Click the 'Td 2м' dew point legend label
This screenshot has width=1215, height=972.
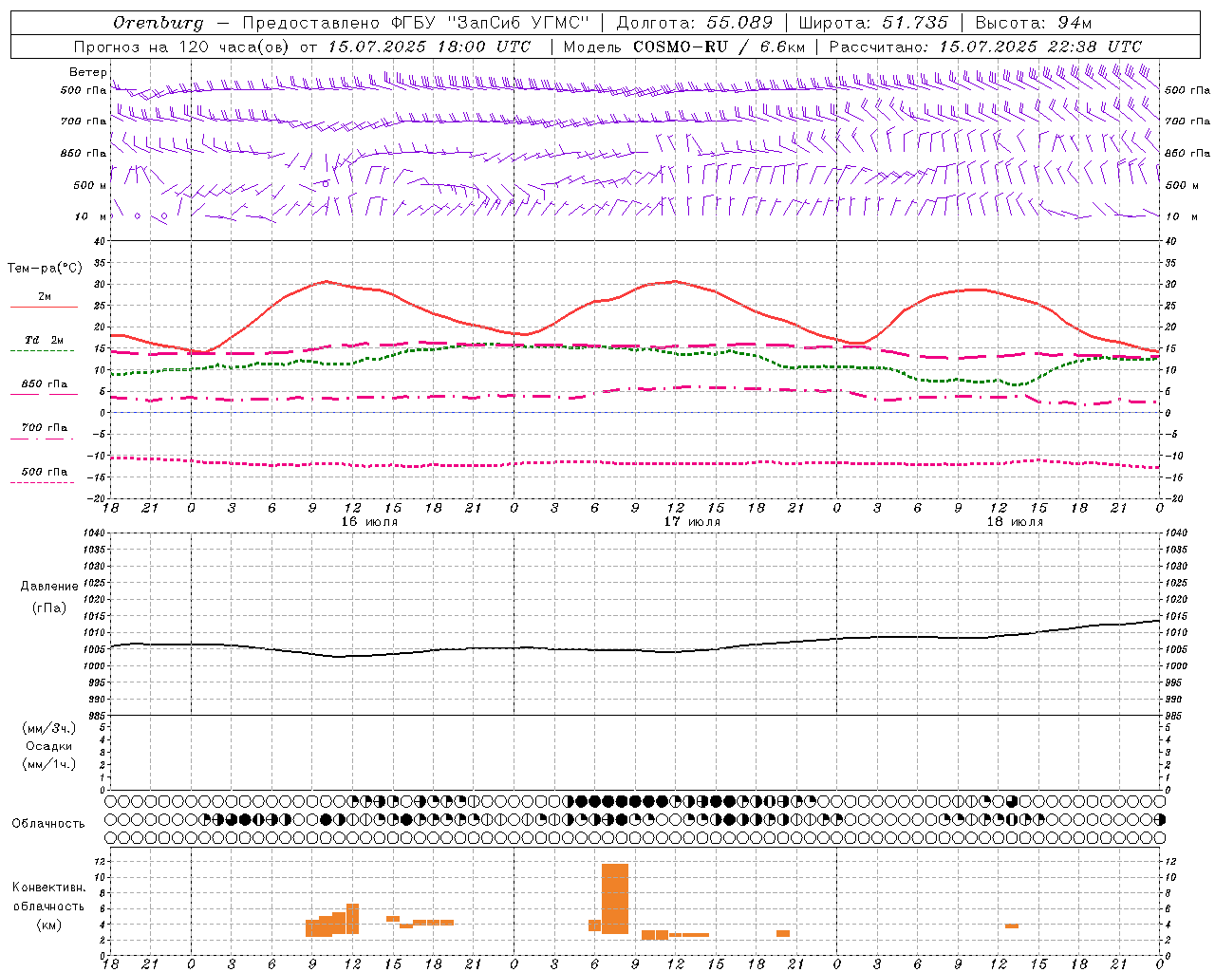(44, 340)
